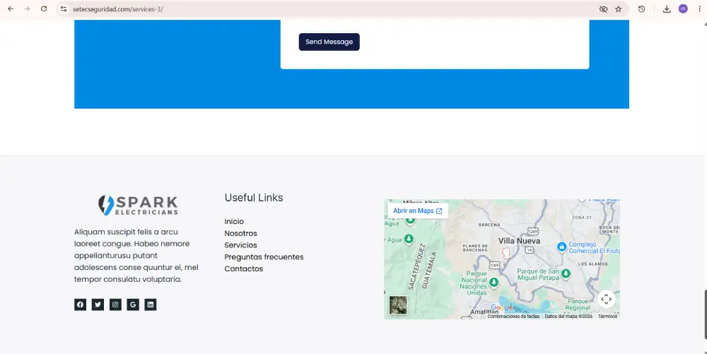Open the Instagram social icon
The height and width of the screenshot is (354, 707).
115,305
